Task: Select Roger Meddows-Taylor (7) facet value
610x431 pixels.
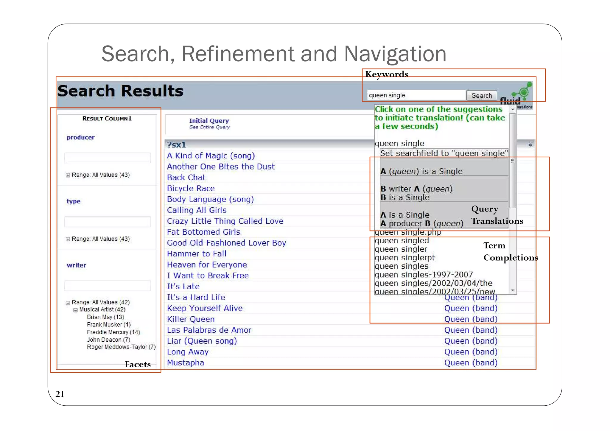Action: 121,347
